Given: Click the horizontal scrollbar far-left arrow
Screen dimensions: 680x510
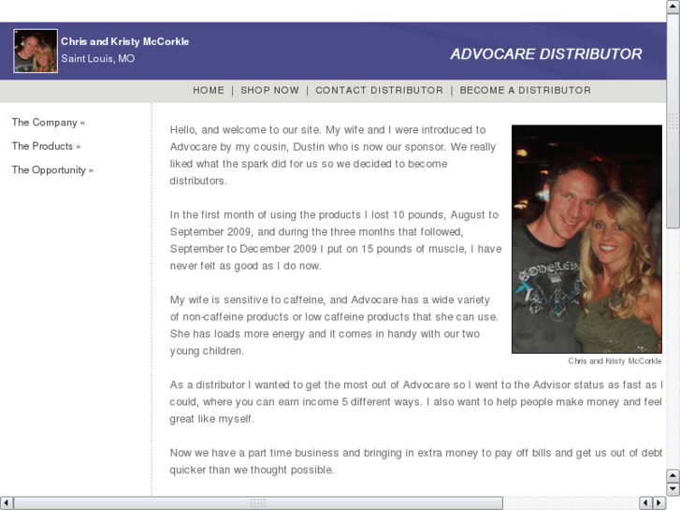Looking at the screenshot, I should (6, 503).
